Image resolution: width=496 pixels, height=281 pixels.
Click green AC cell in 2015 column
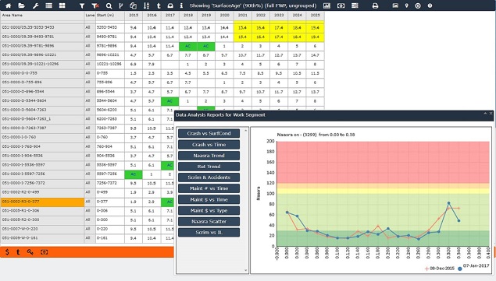tap(134, 174)
